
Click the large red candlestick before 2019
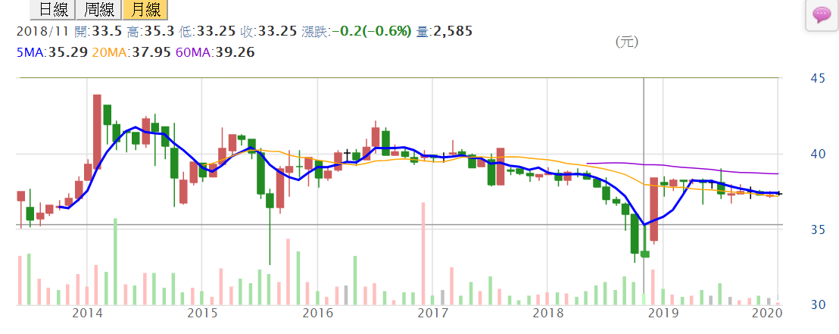click(653, 209)
